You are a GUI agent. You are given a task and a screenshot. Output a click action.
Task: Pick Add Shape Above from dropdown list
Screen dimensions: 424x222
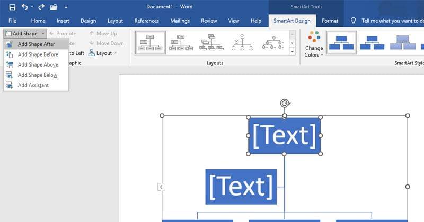(38, 64)
